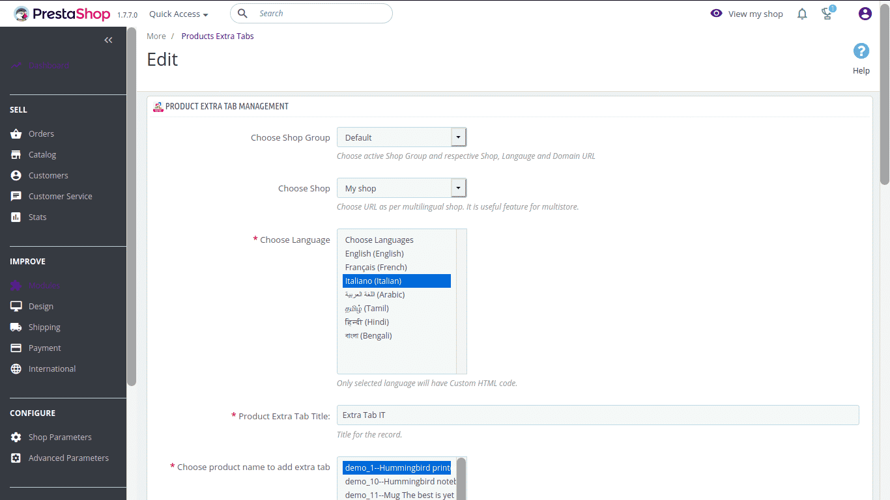Click the Orders basket icon in sidebar
Screen dimensions: 890x500
click(x=16, y=134)
